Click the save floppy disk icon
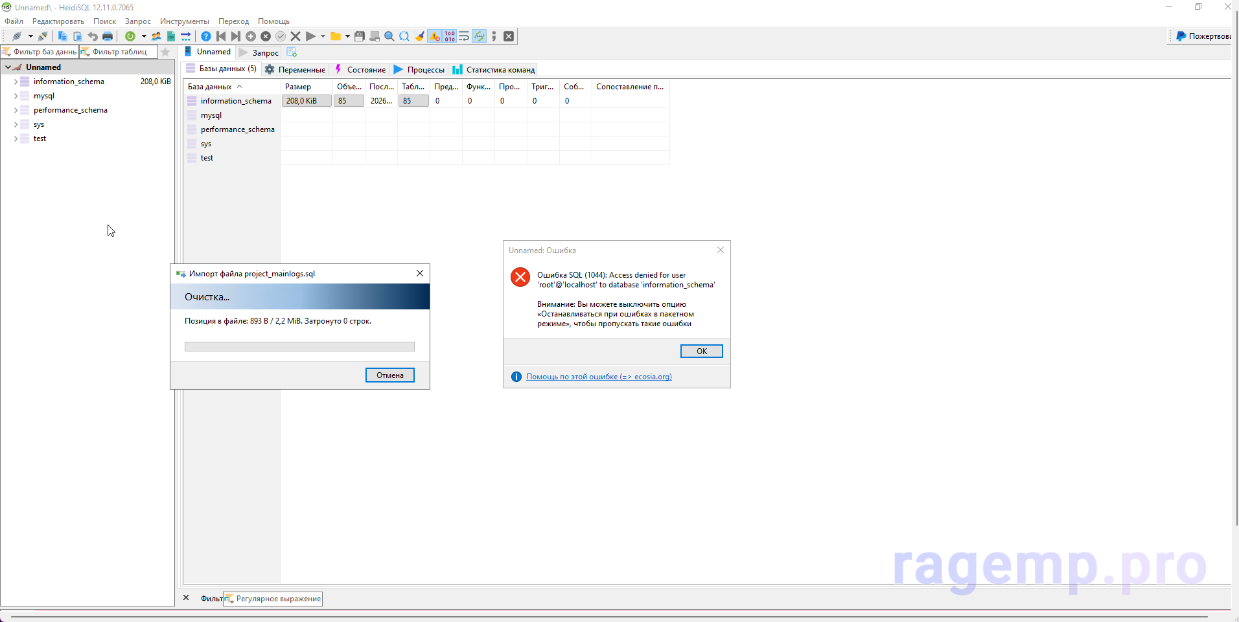Image resolution: width=1239 pixels, height=622 pixels. click(x=359, y=36)
